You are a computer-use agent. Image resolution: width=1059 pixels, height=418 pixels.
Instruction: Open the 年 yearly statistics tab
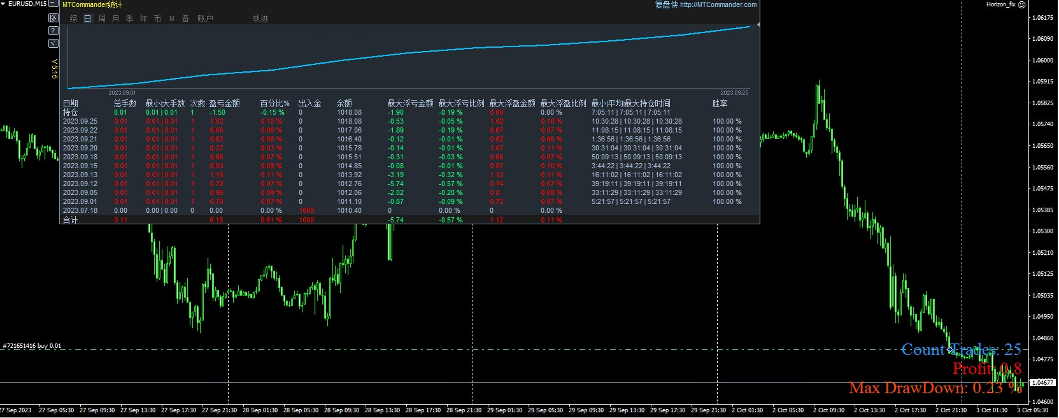(144, 19)
